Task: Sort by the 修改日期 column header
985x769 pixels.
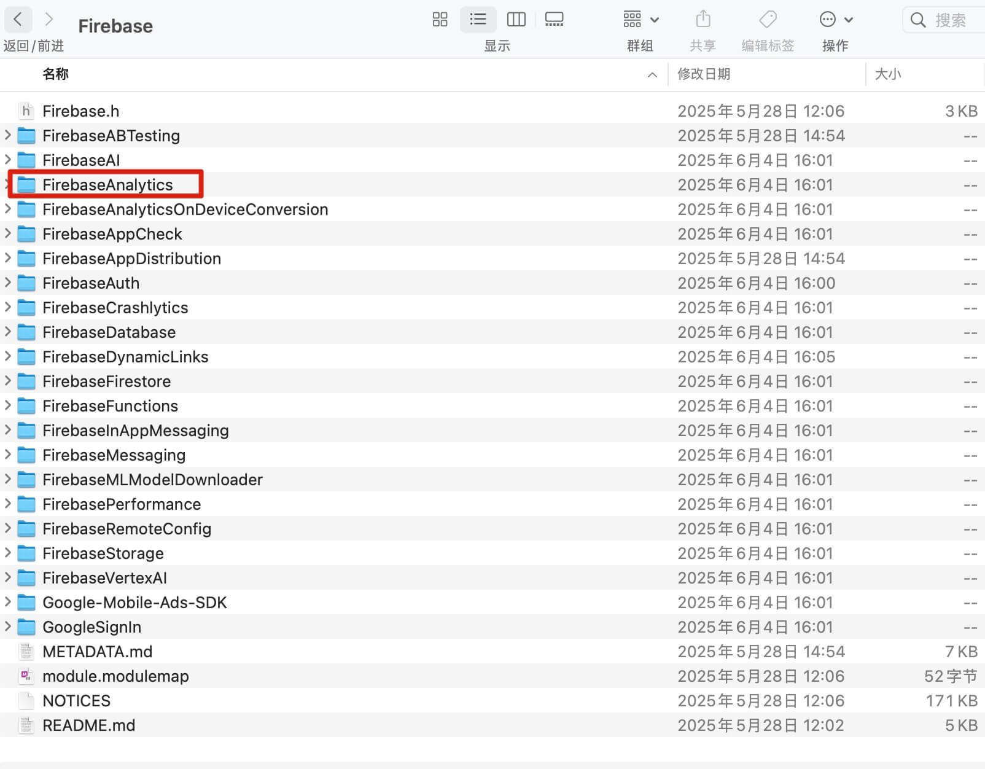Action: (704, 74)
